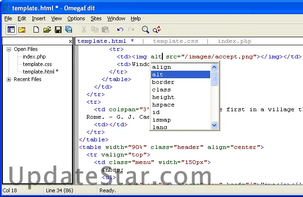The image size is (303, 197).
Task: Save the current file with floppy icon
Action: (58, 30)
